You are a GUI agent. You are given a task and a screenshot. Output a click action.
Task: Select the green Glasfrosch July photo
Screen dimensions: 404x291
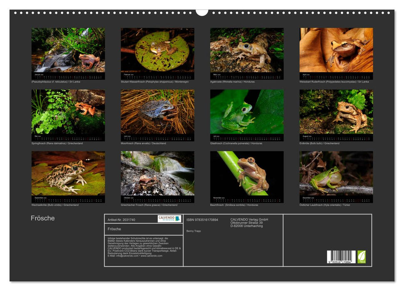[247, 112]
